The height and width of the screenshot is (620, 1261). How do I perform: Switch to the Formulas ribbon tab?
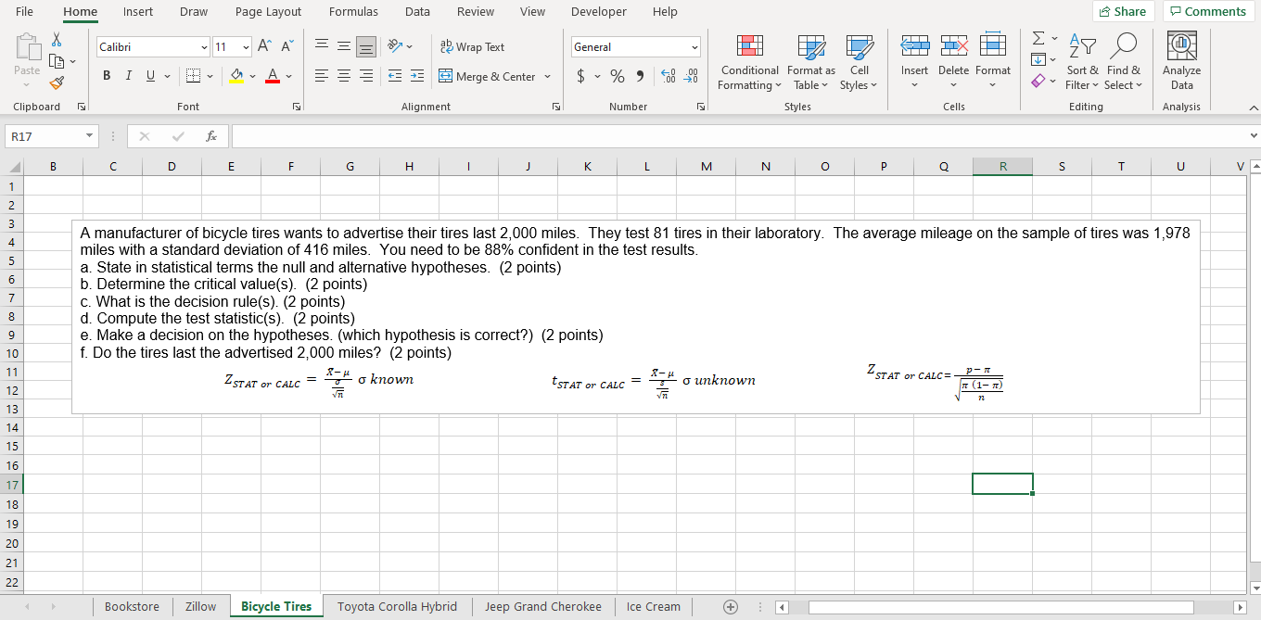point(353,11)
